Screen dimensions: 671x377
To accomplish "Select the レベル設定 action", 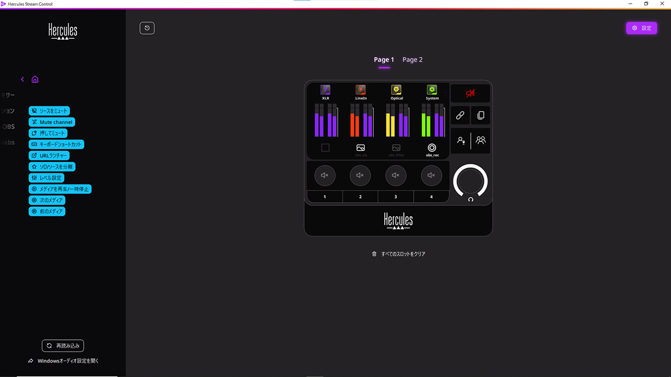I will [x=47, y=178].
